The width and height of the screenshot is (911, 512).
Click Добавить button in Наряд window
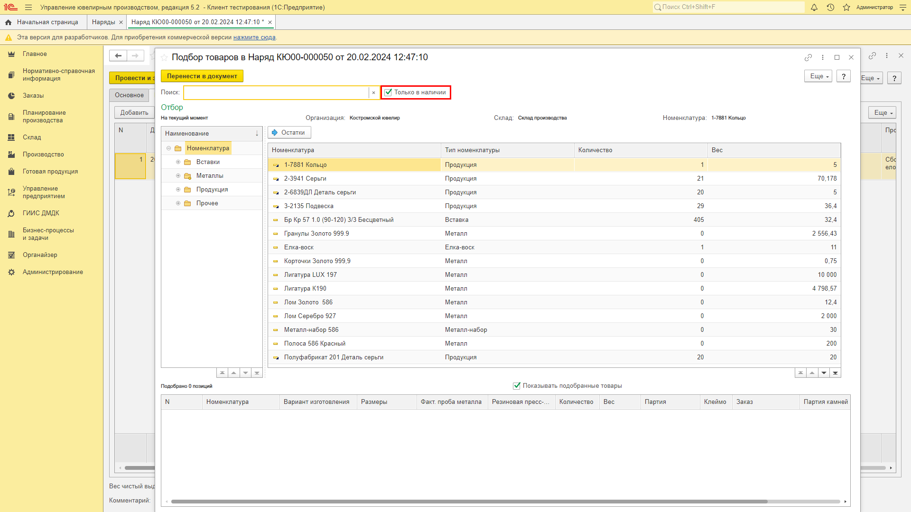tap(134, 113)
